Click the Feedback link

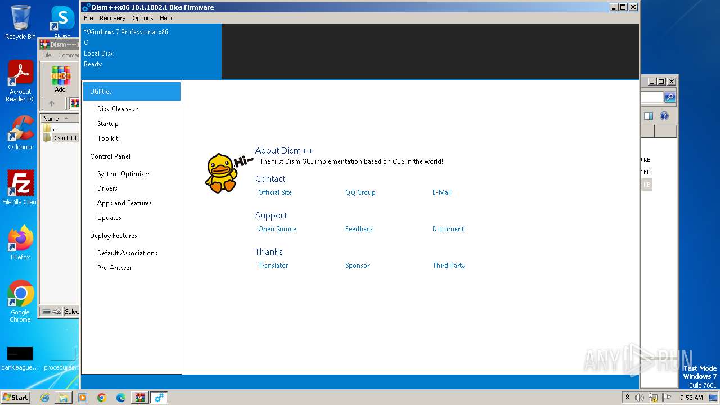click(x=359, y=229)
